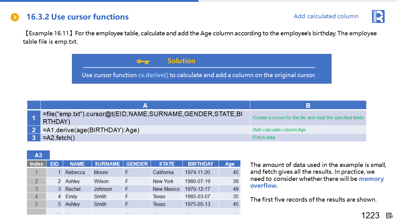
Task: Click the Index column header
Action: pos(37,164)
